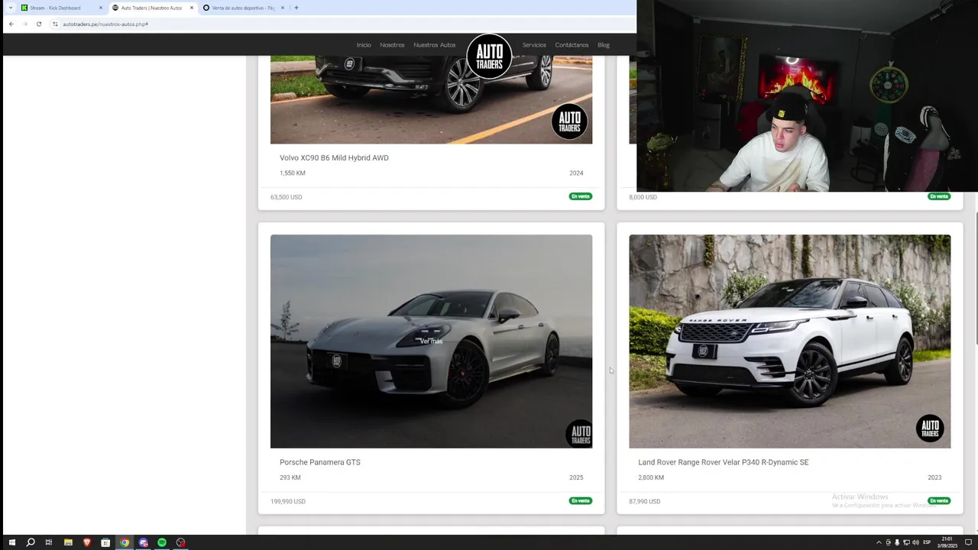Open the Windows Start menu

[11, 542]
